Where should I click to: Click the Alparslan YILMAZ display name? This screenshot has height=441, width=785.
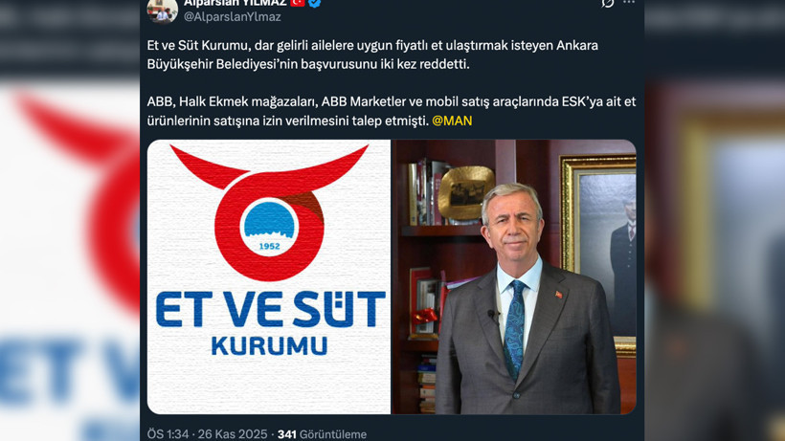click(235, 3)
